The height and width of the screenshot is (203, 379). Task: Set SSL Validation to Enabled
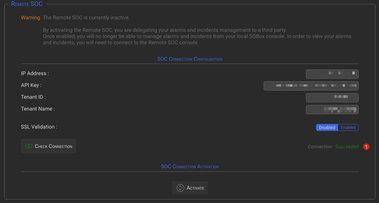(348, 128)
